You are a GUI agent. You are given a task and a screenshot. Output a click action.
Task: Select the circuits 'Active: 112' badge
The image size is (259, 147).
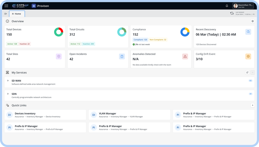[75, 44]
